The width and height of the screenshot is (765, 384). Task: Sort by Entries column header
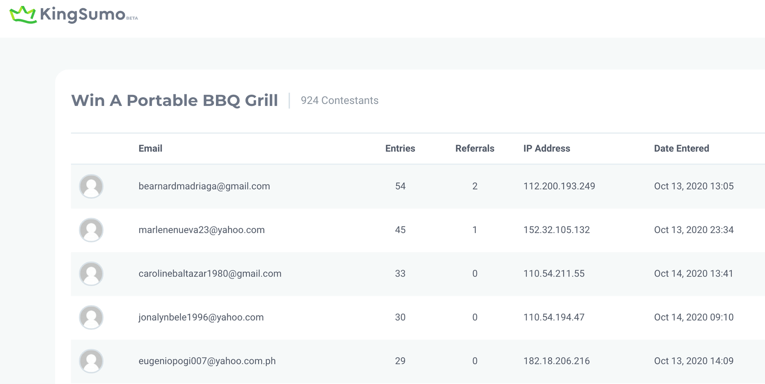click(x=400, y=148)
